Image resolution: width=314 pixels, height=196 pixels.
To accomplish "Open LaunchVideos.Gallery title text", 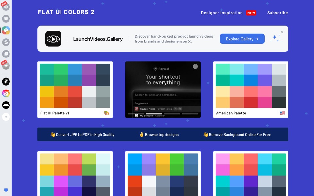I will [x=98, y=39].
